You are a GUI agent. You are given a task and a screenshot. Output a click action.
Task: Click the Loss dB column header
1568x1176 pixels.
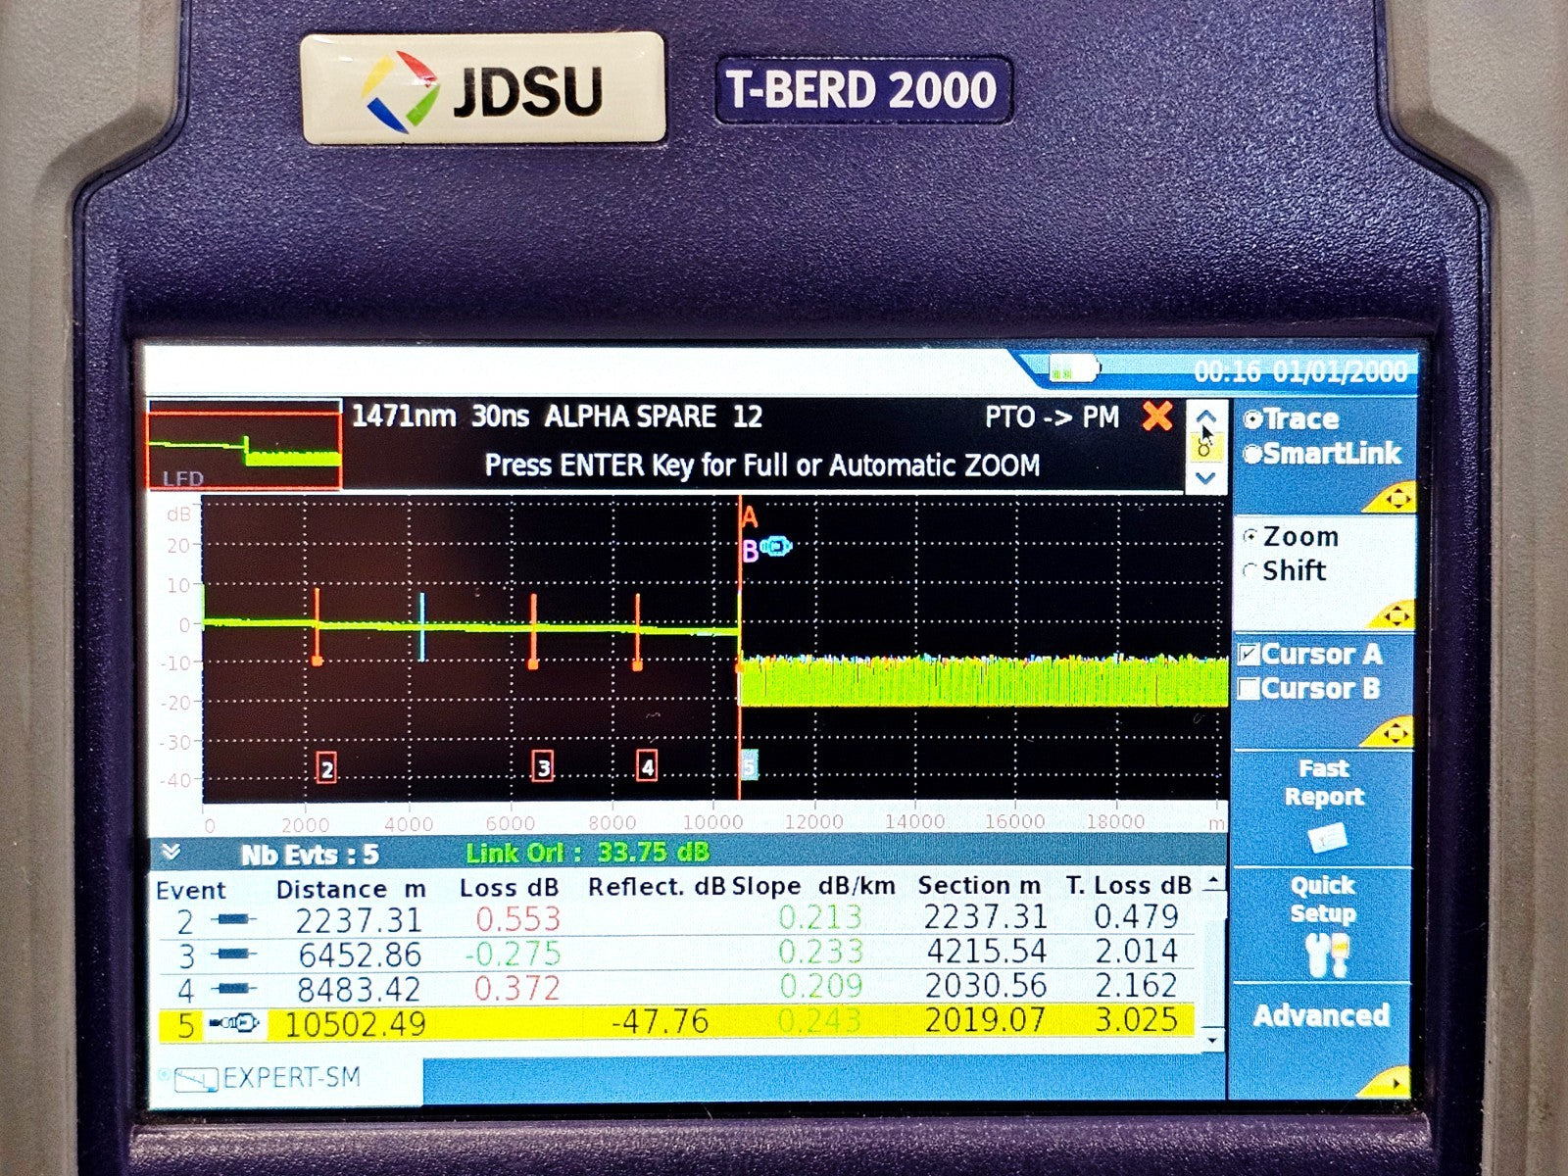509,888
